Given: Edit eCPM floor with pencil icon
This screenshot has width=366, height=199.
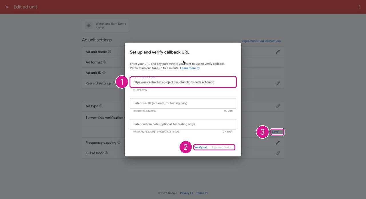Looking at the screenshot, I should (x=278, y=153).
